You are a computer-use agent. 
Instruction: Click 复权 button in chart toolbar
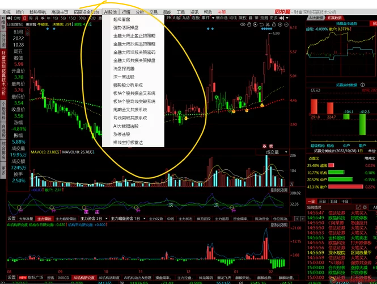click(x=243, y=18)
